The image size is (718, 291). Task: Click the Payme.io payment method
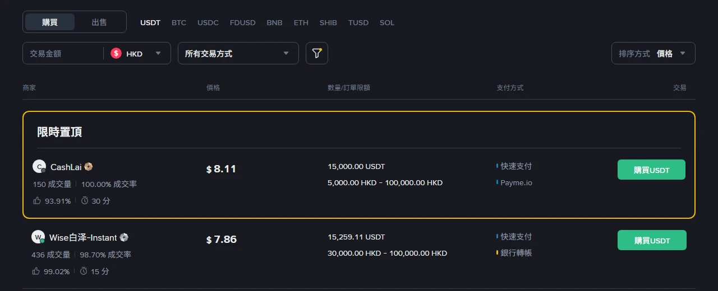coord(516,182)
